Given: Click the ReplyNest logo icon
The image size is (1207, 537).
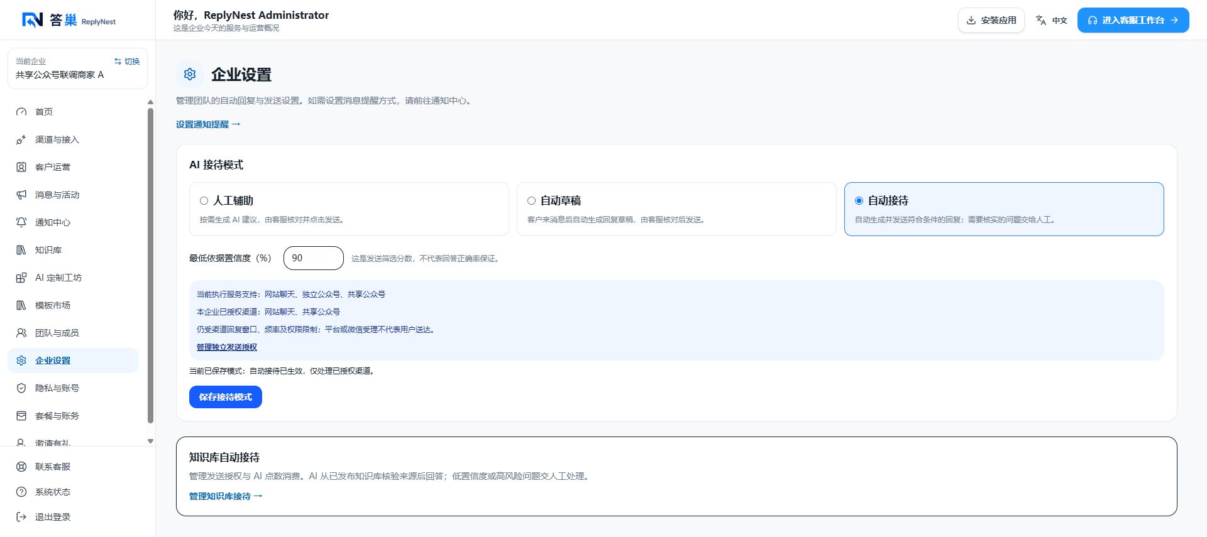Looking at the screenshot, I should click(x=32, y=20).
